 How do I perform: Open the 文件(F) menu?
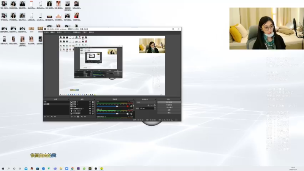coord(46,32)
